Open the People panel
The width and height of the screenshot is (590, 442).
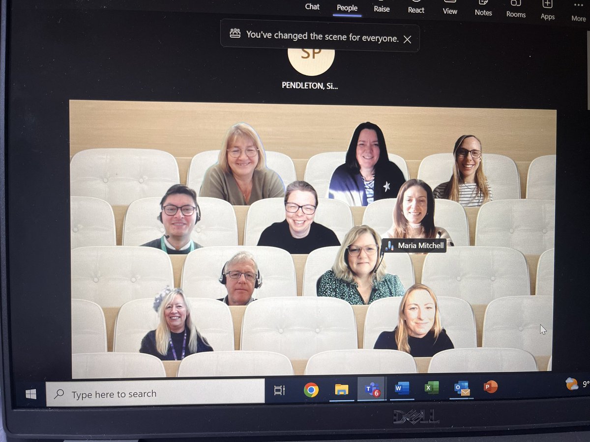coord(347,7)
